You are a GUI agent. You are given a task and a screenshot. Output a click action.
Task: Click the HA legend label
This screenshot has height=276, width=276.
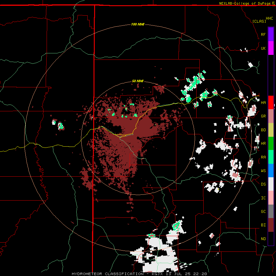pyautogui.click(x=263, y=102)
